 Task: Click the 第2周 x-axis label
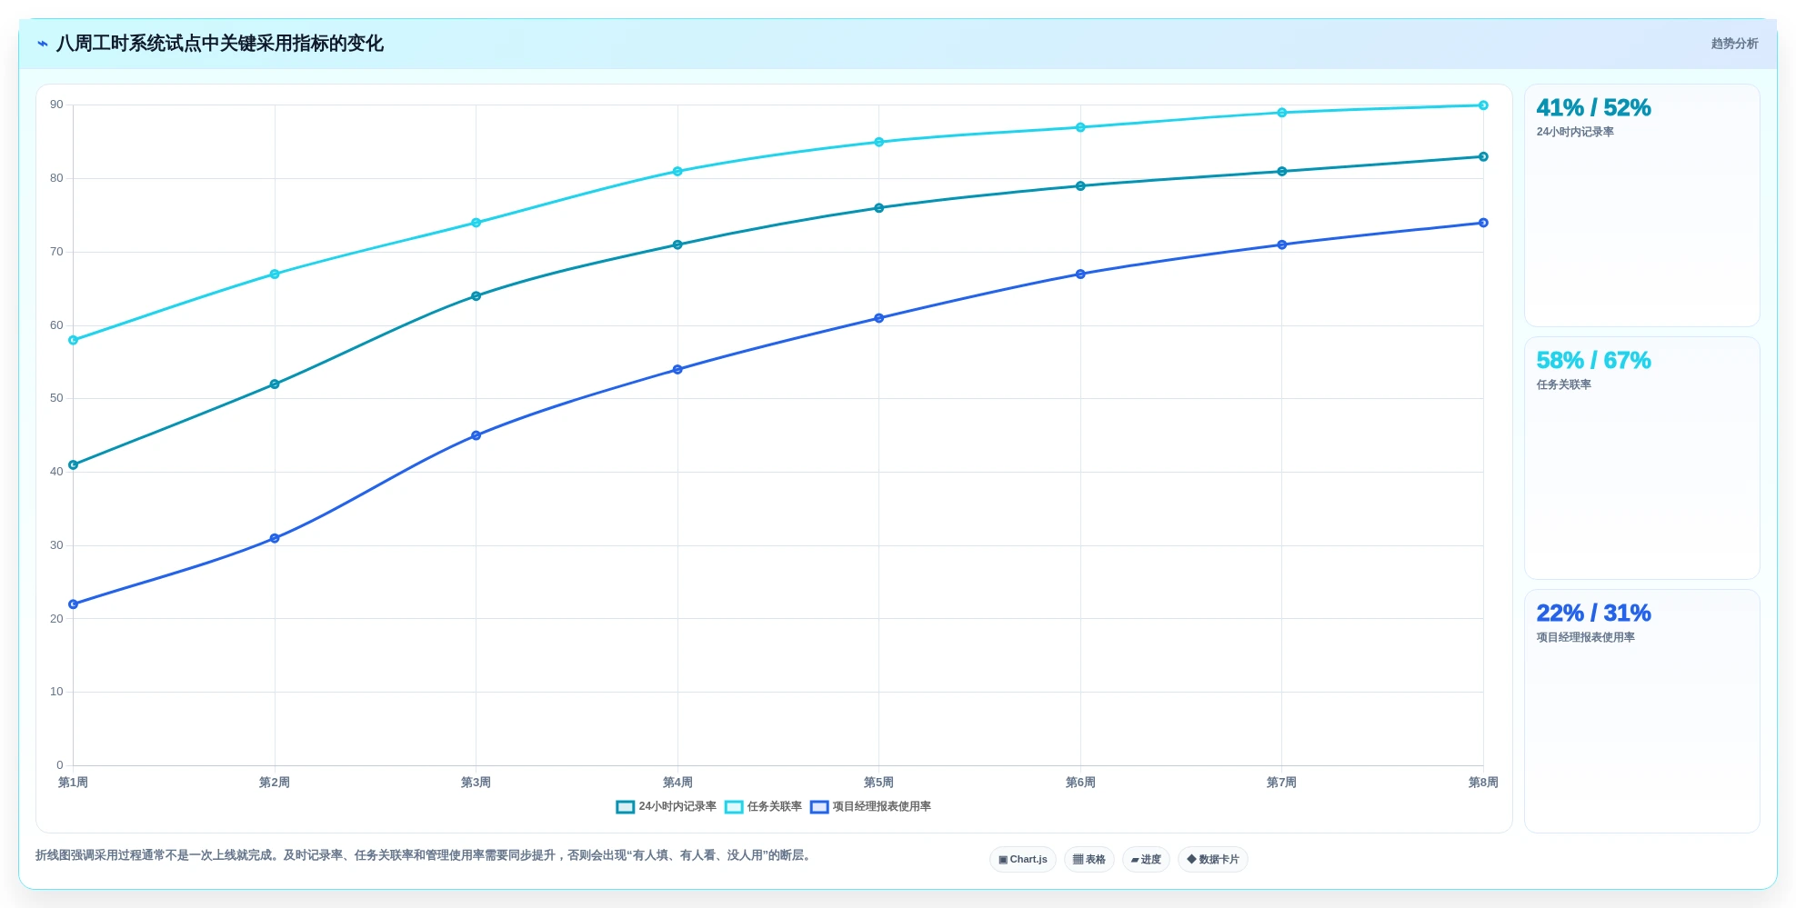(275, 783)
